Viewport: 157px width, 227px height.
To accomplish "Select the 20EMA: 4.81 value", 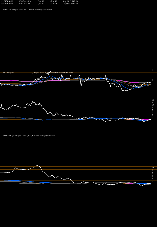I will (x=7, y=1).
